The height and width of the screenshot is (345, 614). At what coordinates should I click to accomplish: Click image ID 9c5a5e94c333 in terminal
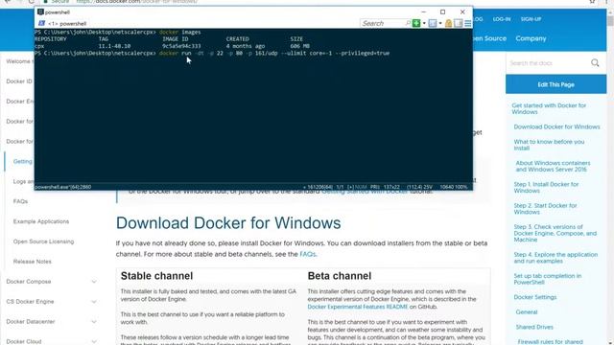[x=181, y=46]
